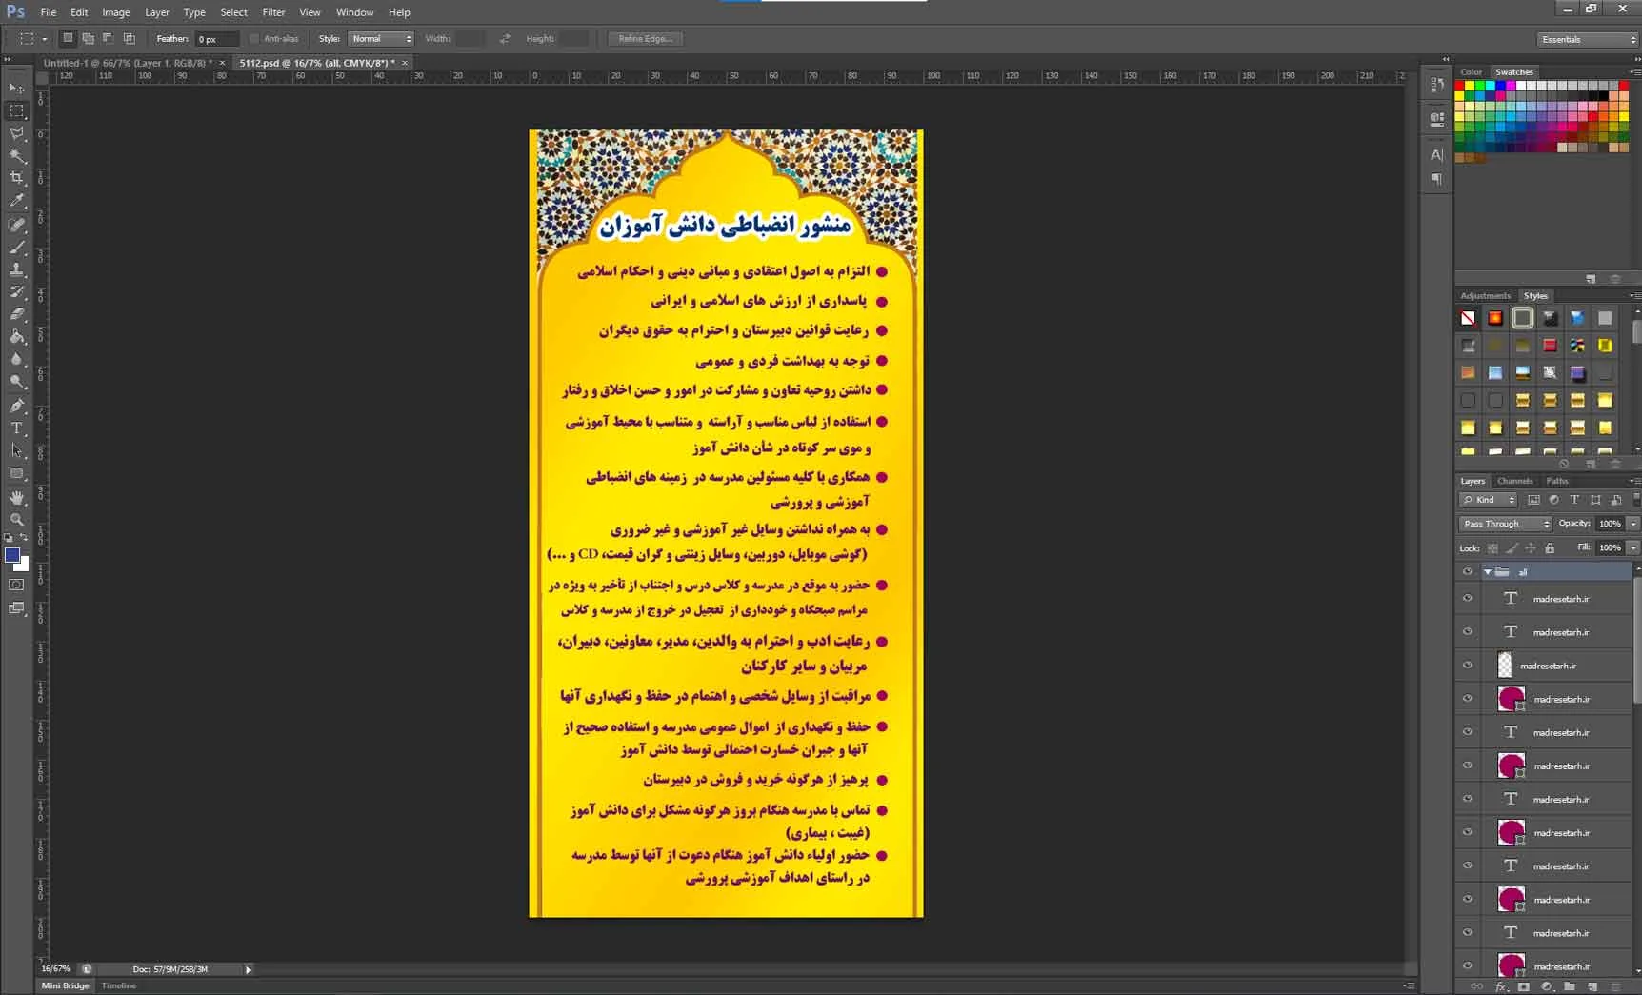The height and width of the screenshot is (995, 1642).
Task: Toggle Quick Mask mode
Action: [17, 585]
